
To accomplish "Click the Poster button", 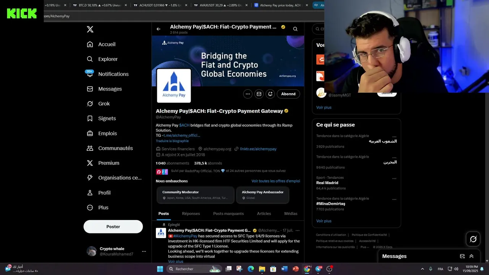I will (x=113, y=226).
